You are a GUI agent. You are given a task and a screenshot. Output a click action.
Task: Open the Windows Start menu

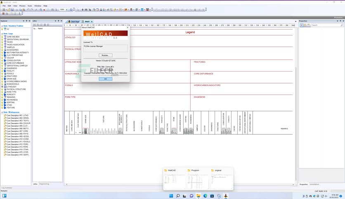click(x=171, y=196)
